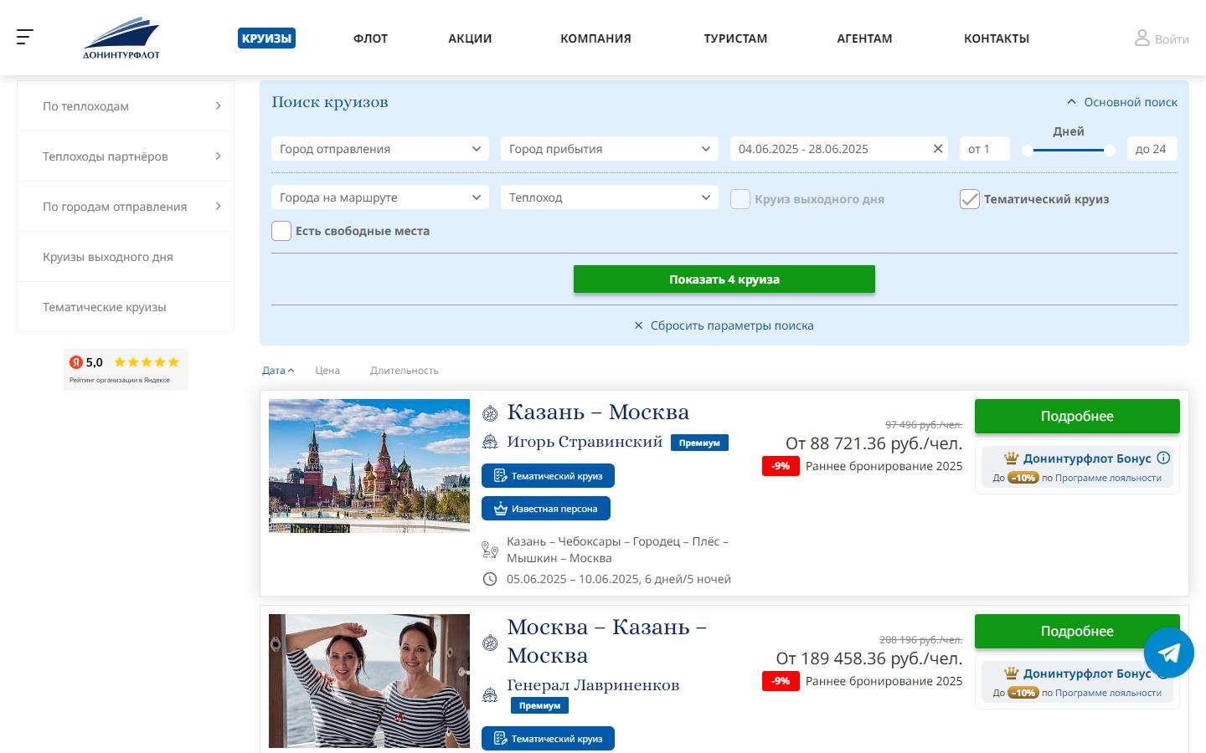
Task: Click Сбросить параметры поиска link
Action: click(x=731, y=325)
